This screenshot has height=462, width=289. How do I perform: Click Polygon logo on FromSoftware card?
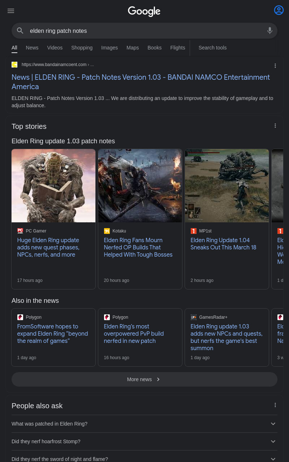[20, 317]
